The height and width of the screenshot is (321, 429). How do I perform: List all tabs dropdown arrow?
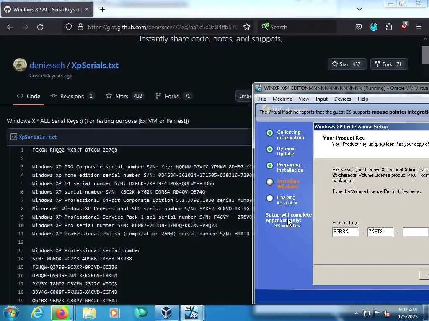click(x=359, y=9)
